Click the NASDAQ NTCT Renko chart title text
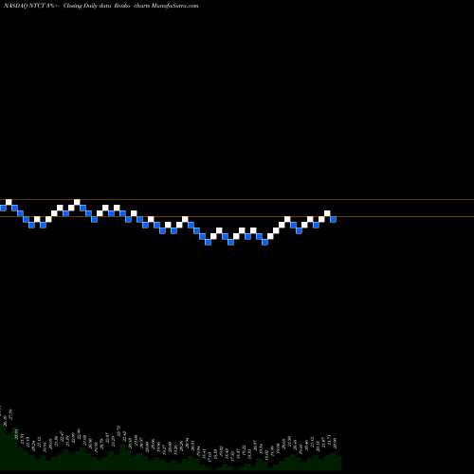Screen dimensions: 474x474 coord(101,6)
